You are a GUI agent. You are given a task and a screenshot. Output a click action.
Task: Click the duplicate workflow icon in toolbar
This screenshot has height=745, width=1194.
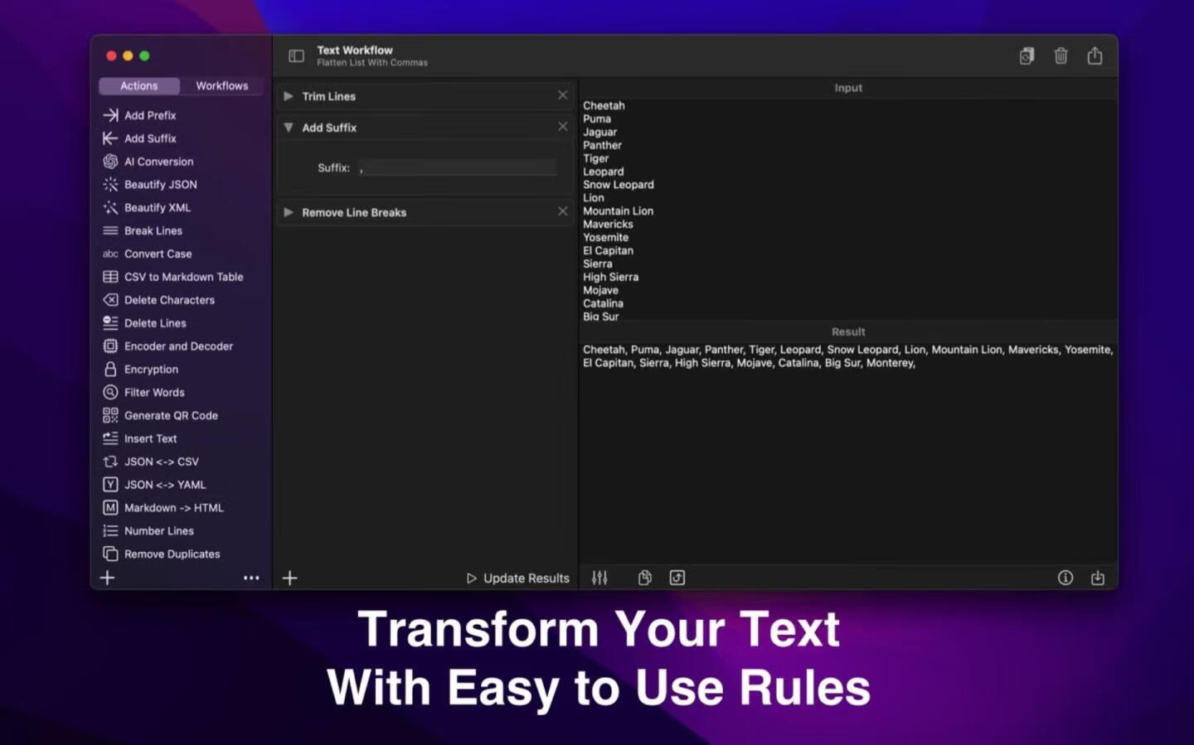point(1027,56)
